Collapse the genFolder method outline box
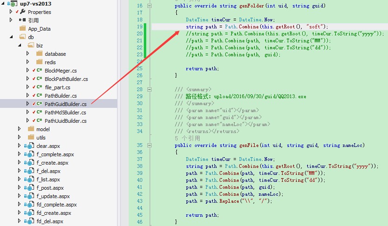Screen dimensions: 388x226 click(x=149, y=6)
